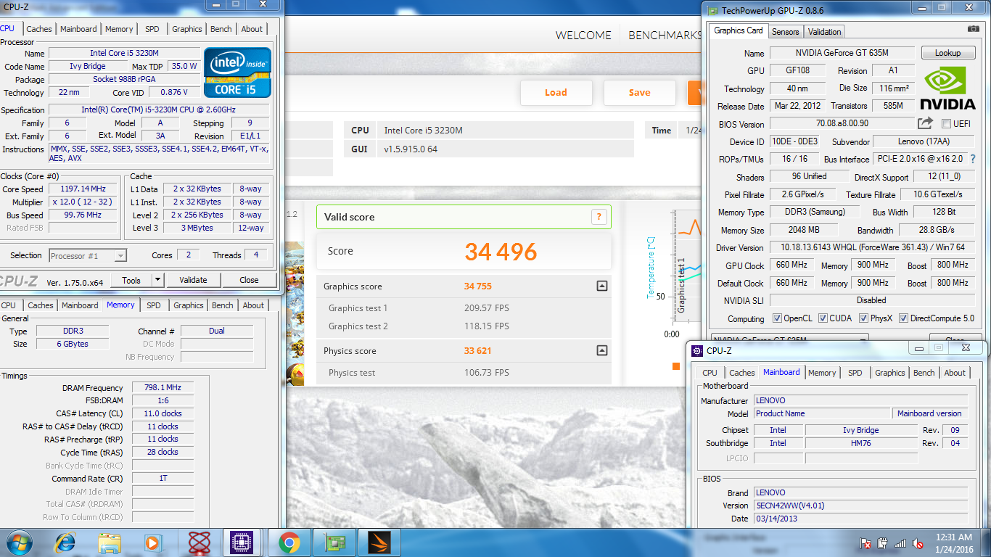Click the Physics score value 33 621
Image resolution: width=991 pixels, height=557 pixels.
point(477,351)
